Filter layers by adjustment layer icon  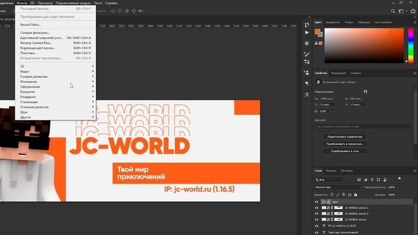(366, 180)
